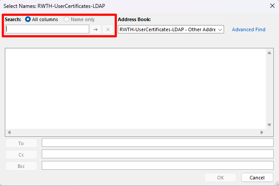This screenshot has width=279, height=186.
Task: Select the All columns search option
Action: 28,19
